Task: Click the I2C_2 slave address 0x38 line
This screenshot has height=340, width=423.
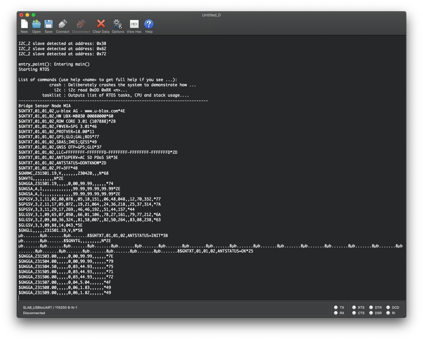Action: (62, 43)
